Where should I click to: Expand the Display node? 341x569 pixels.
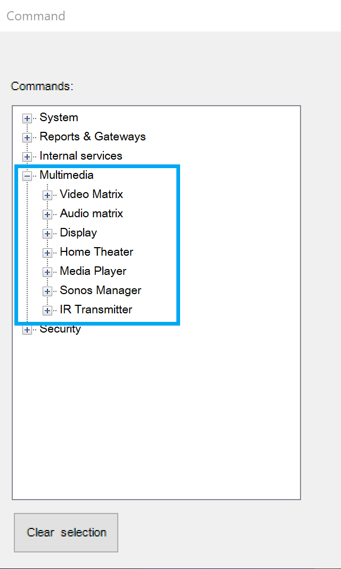[47, 234]
